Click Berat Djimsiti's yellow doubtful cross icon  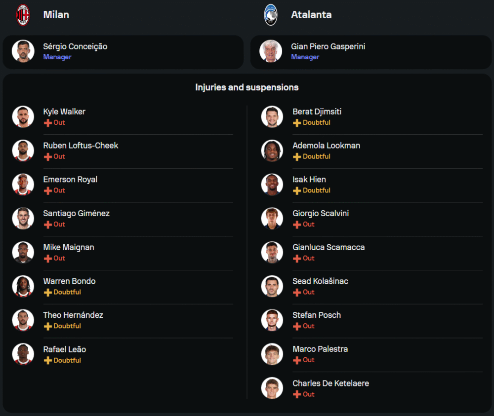tap(297, 123)
